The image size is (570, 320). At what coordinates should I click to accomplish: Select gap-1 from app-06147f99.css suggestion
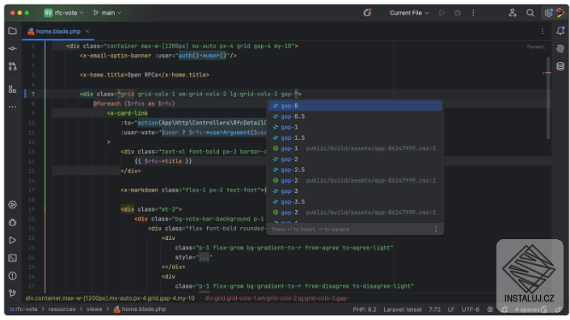click(x=355, y=148)
